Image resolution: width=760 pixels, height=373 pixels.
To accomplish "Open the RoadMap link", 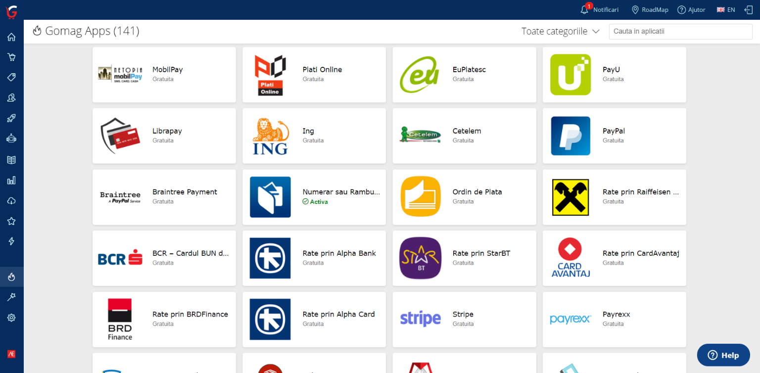I will click(650, 10).
